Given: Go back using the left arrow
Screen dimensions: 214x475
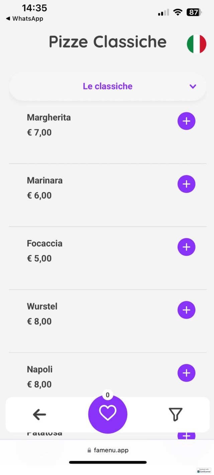Looking at the screenshot, I should (39, 414).
